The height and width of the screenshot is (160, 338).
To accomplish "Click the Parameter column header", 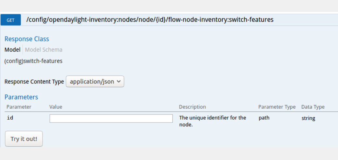I will pyautogui.click(x=19, y=107).
